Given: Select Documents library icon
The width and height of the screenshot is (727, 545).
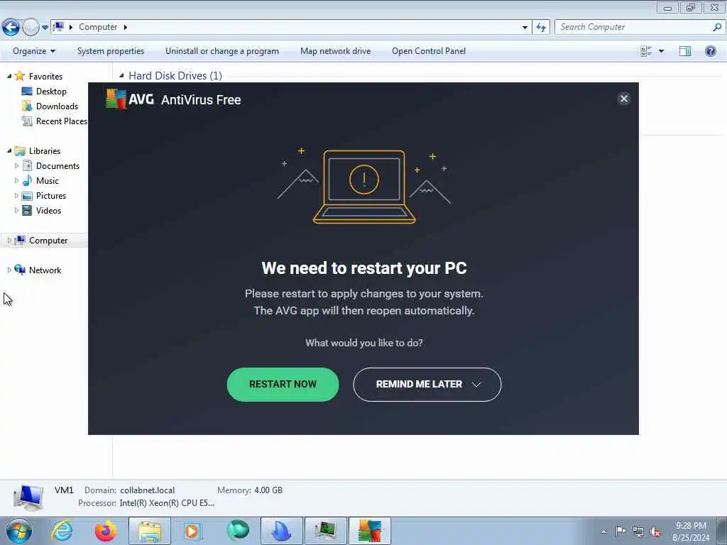Looking at the screenshot, I should 28,165.
